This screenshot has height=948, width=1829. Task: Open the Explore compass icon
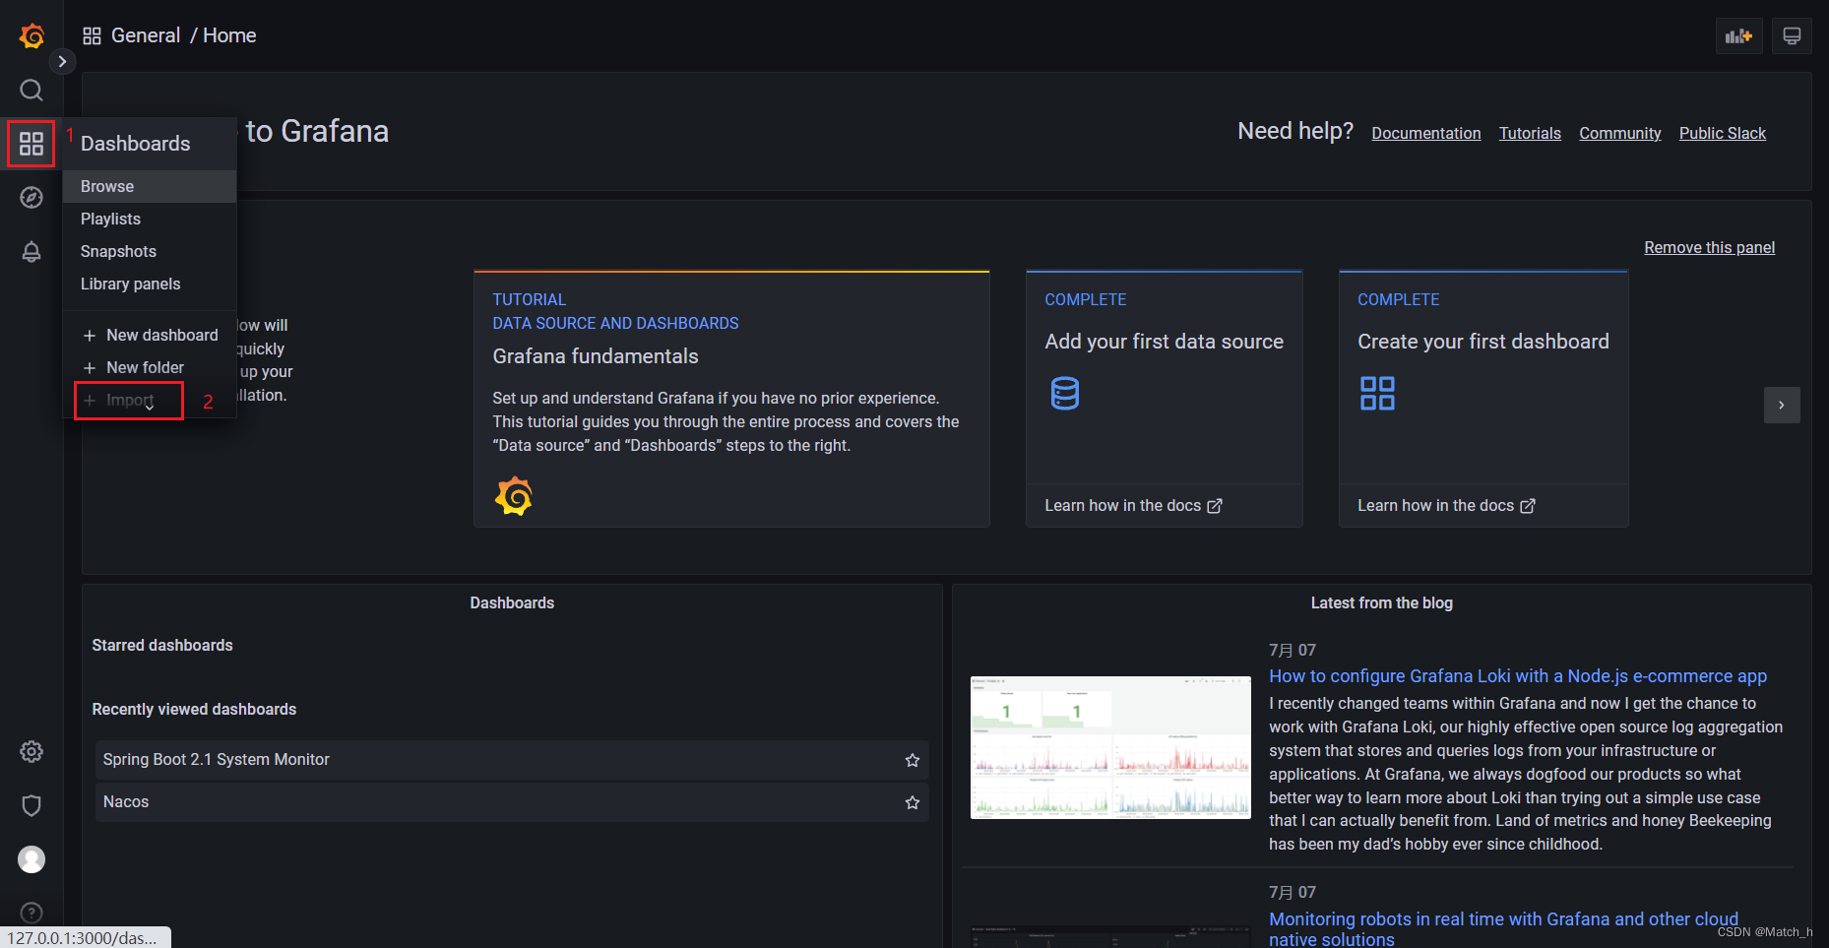point(32,198)
